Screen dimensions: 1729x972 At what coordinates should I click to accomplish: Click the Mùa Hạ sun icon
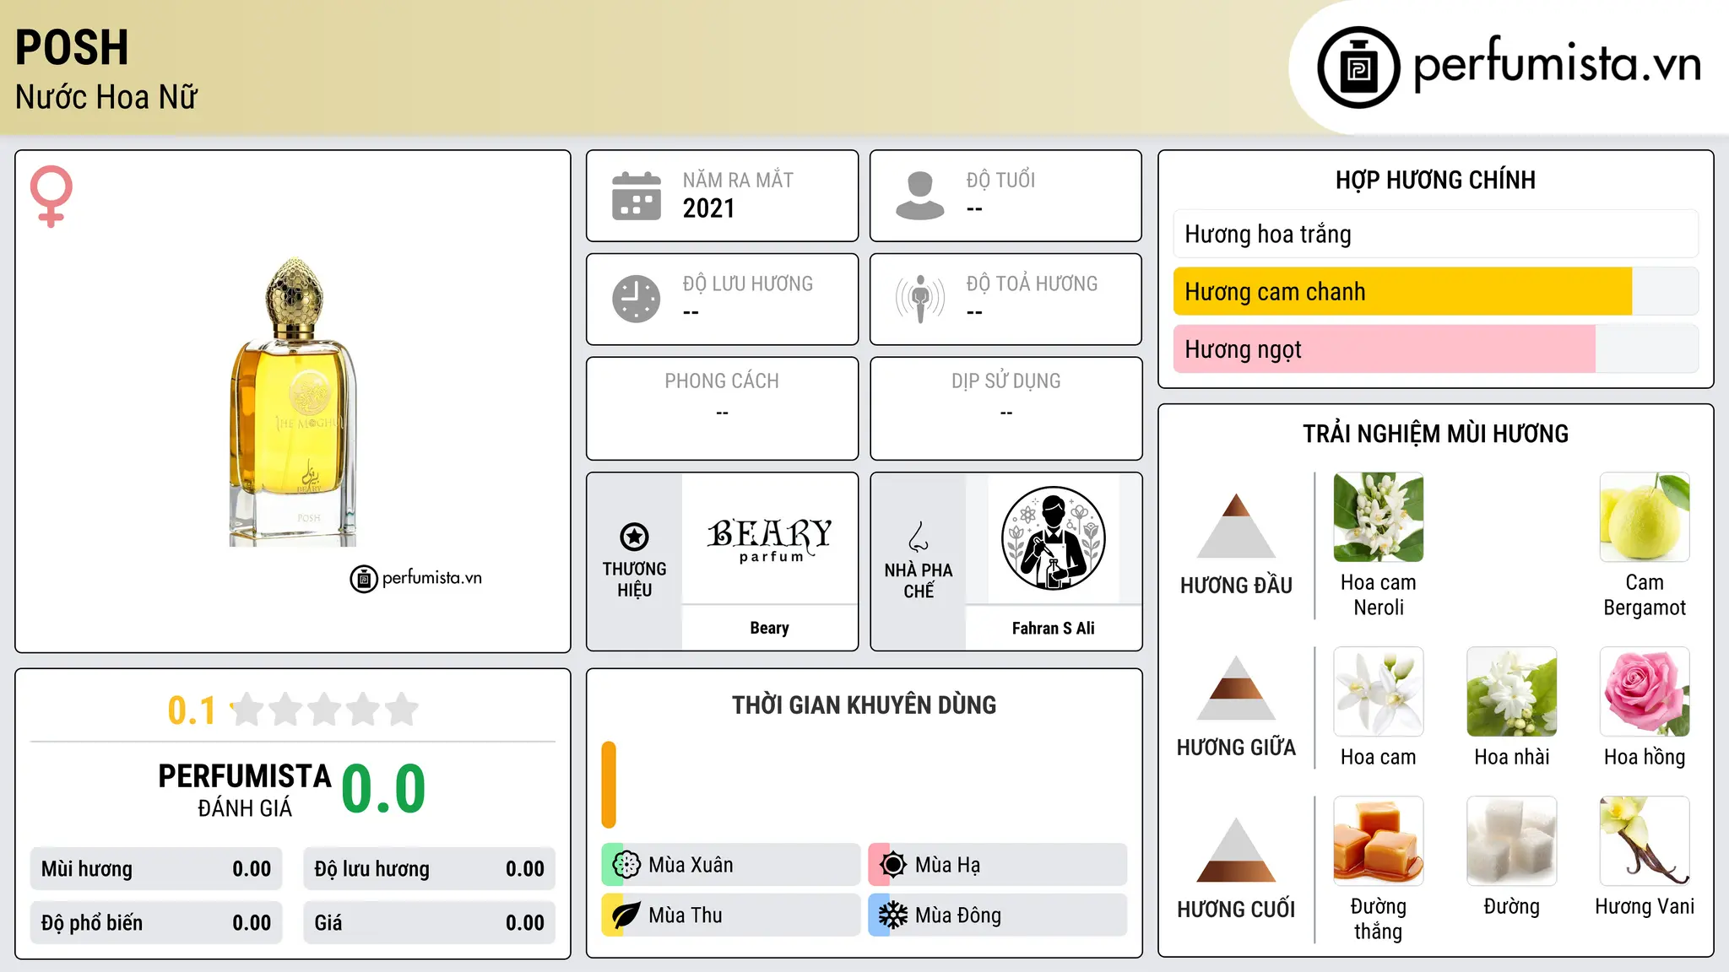893,865
